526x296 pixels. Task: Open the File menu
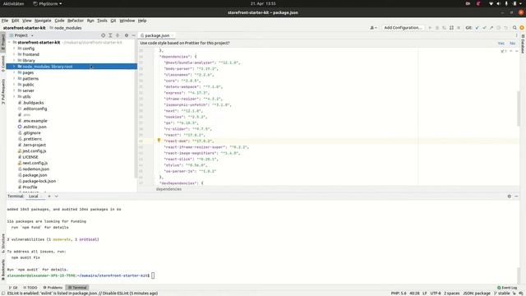5,21
